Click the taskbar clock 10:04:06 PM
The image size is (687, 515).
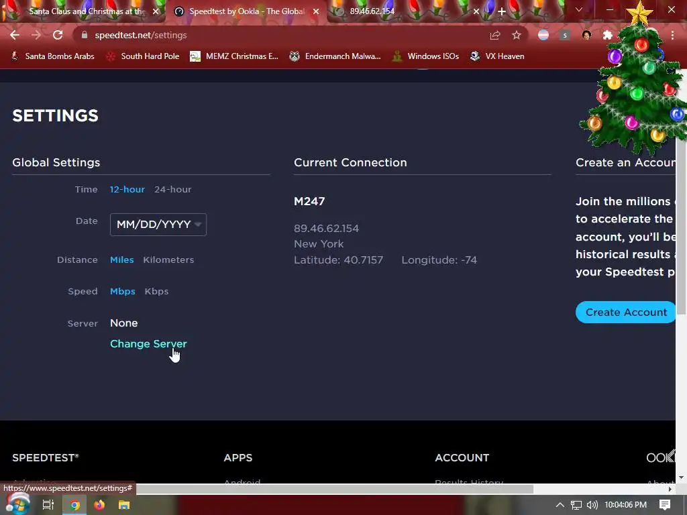pyautogui.click(x=626, y=505)
